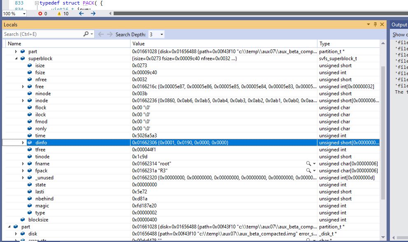Select the ninode row
The width and height of the screenshot is (408, 242).
pyautogui.click(x=191, y=94)
